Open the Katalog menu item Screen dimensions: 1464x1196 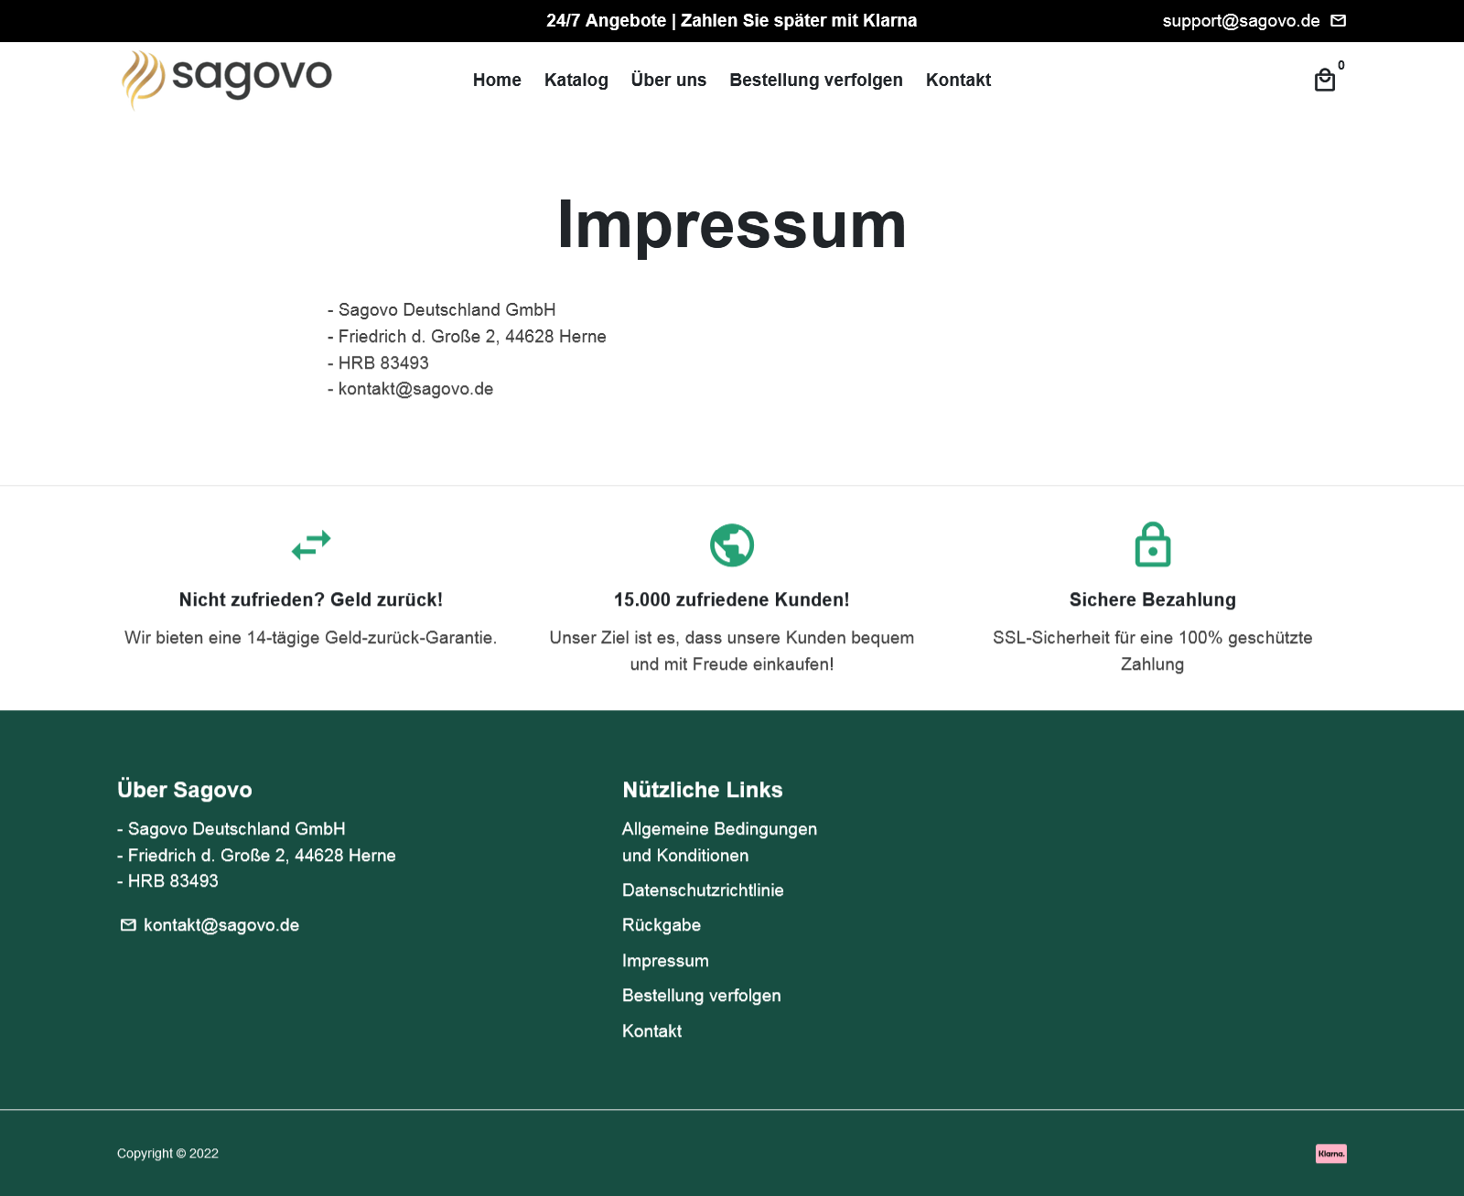coord(576,80)
